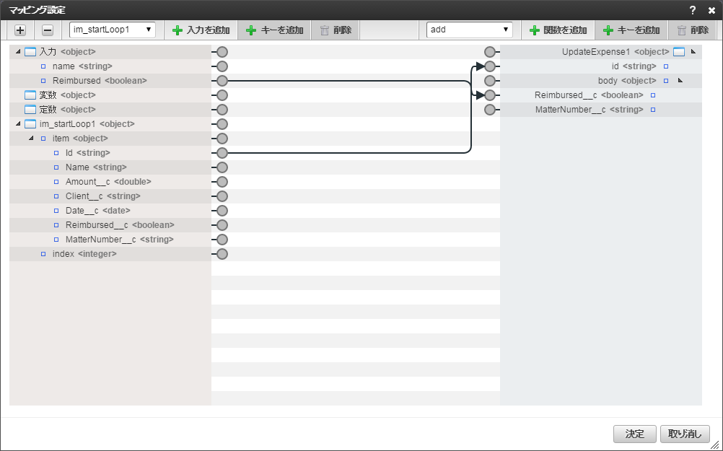
Task: Select the 入力 object icon
Action: click(x=30, y=52)
